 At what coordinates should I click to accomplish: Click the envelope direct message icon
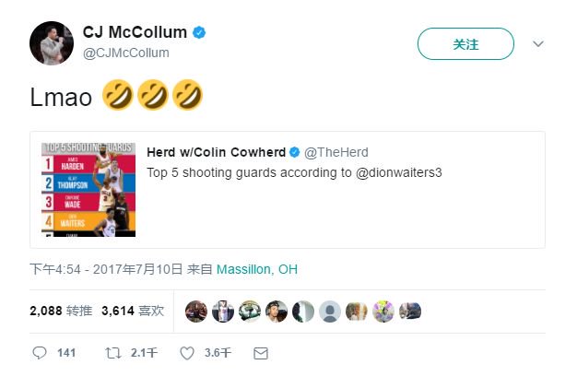click(261, 353)
